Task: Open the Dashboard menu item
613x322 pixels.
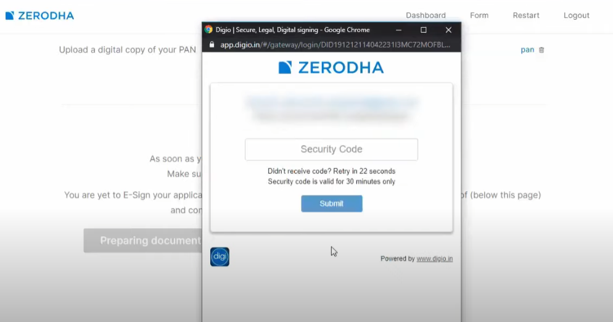Action: [426, 15]
